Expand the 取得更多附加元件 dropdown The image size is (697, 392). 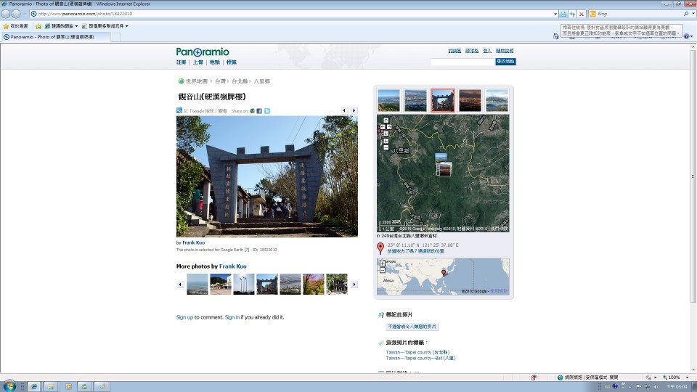click(105, 26)
